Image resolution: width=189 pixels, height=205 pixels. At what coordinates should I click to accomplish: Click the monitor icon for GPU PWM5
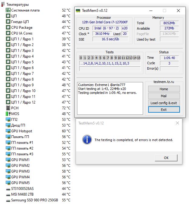click(x=8, y=183)
